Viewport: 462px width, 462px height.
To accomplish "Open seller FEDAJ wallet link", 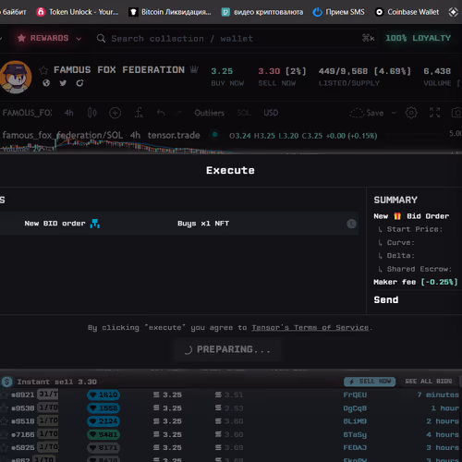I will [x=355, y=447].
